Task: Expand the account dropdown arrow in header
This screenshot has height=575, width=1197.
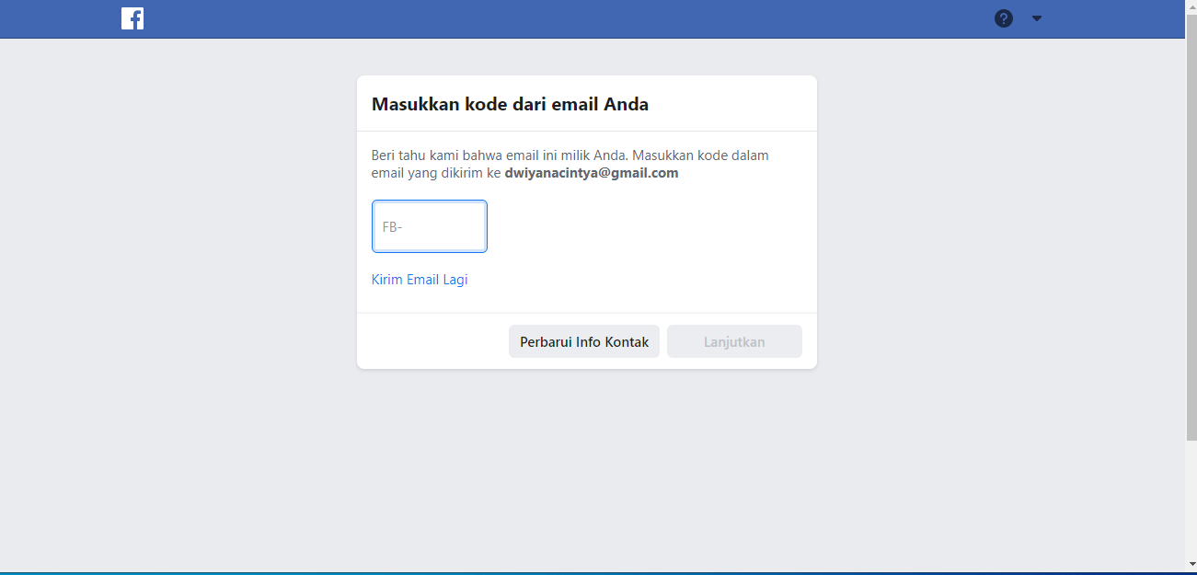Action: tap(1037, 18)
